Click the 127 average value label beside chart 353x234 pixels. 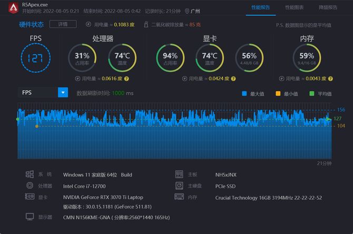[338, 119]
